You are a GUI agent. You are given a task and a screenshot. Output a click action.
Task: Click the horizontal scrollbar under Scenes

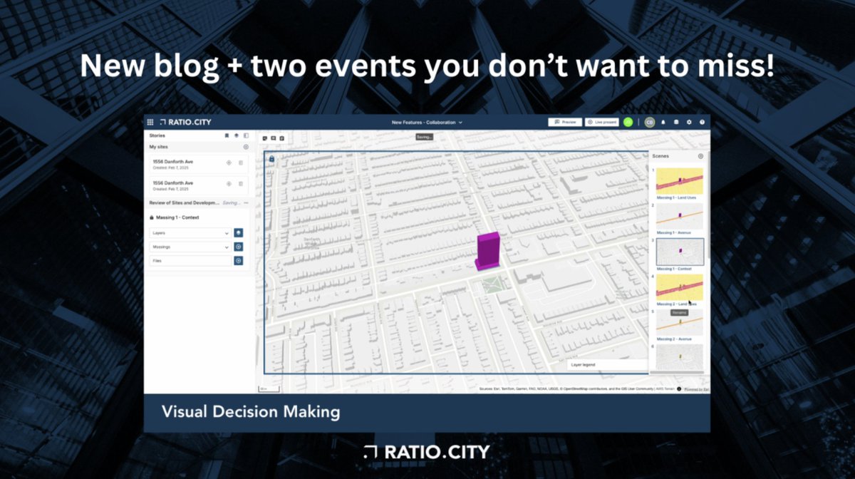tap(678, 372)
